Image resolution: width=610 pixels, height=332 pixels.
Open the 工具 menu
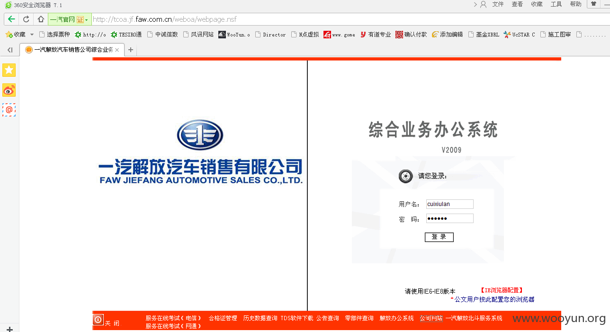pyautogui.click(x=556, y=4)
